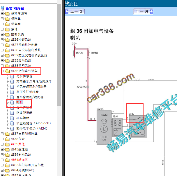This screenshot has width=177, height=176.
Task: Open the 防盗警报器 diagram
Action: [x=24, y=113]
